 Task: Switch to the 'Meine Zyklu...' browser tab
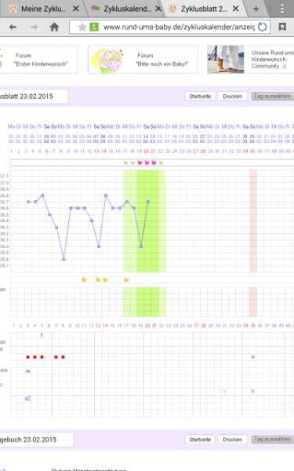pyautogui.click(x=42, y=9)
